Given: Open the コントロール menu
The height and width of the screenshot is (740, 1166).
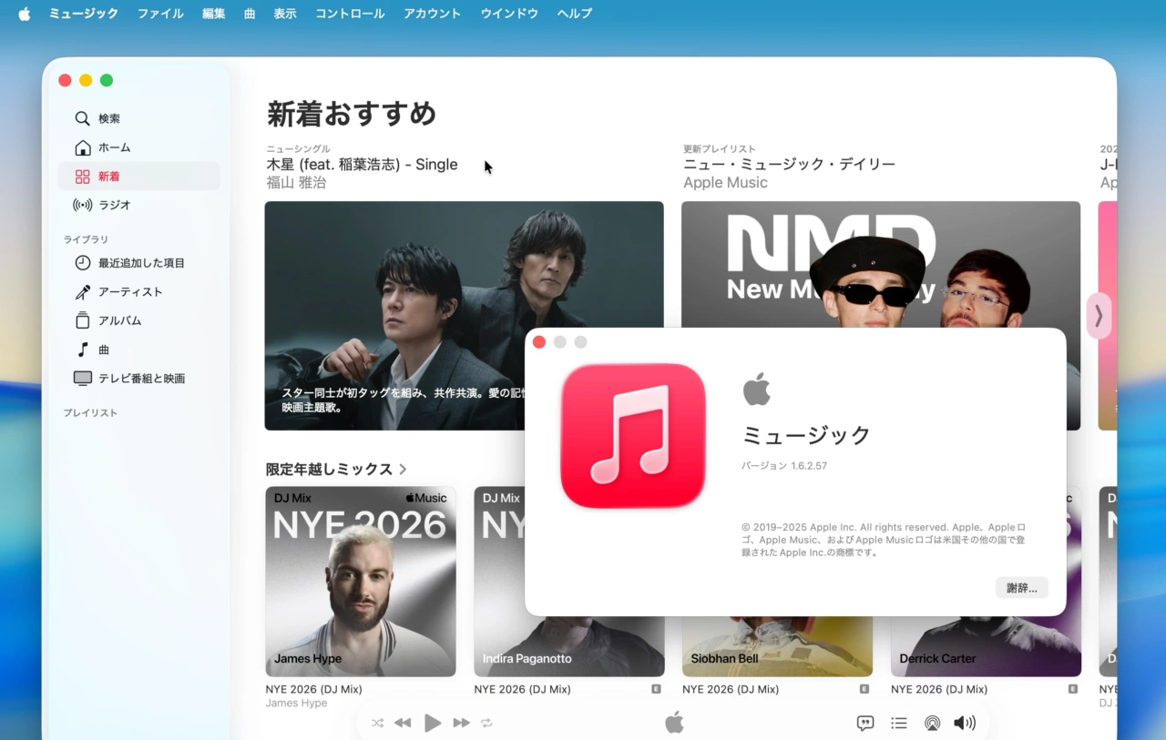Looking at the screenshot, I should (350, 13).
